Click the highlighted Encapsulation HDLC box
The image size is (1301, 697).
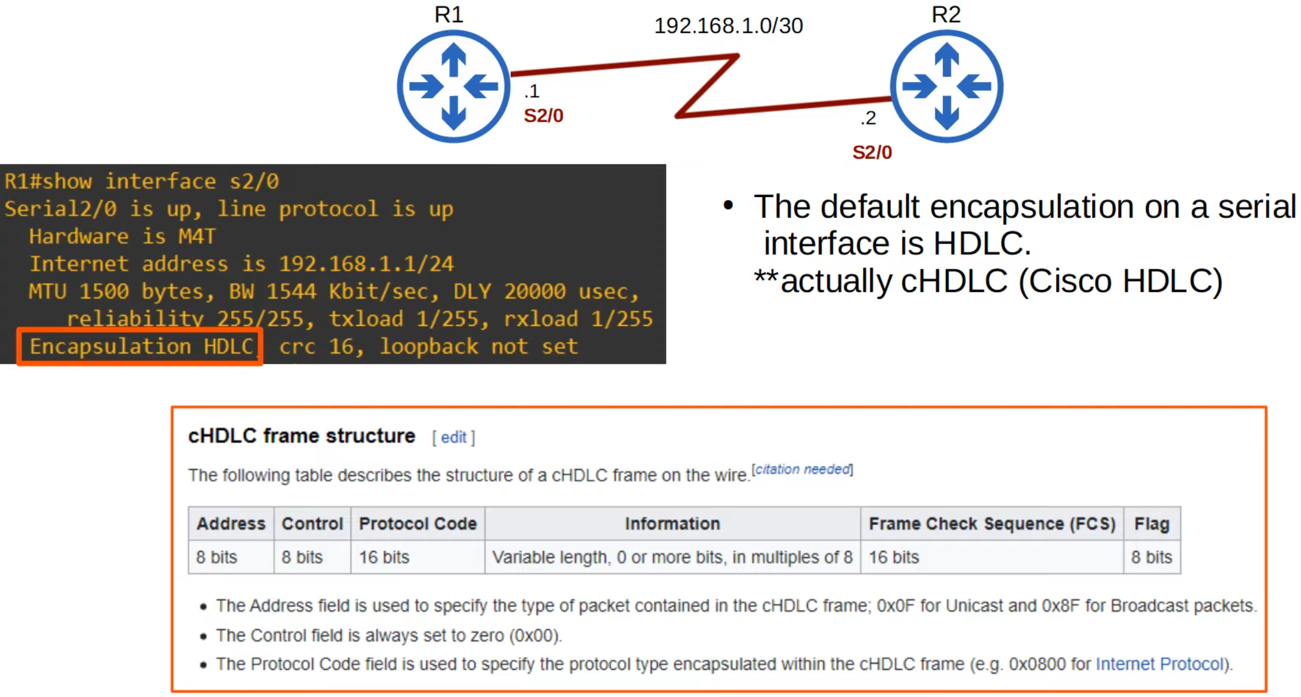pyautogui.click(x=140, y=346)
